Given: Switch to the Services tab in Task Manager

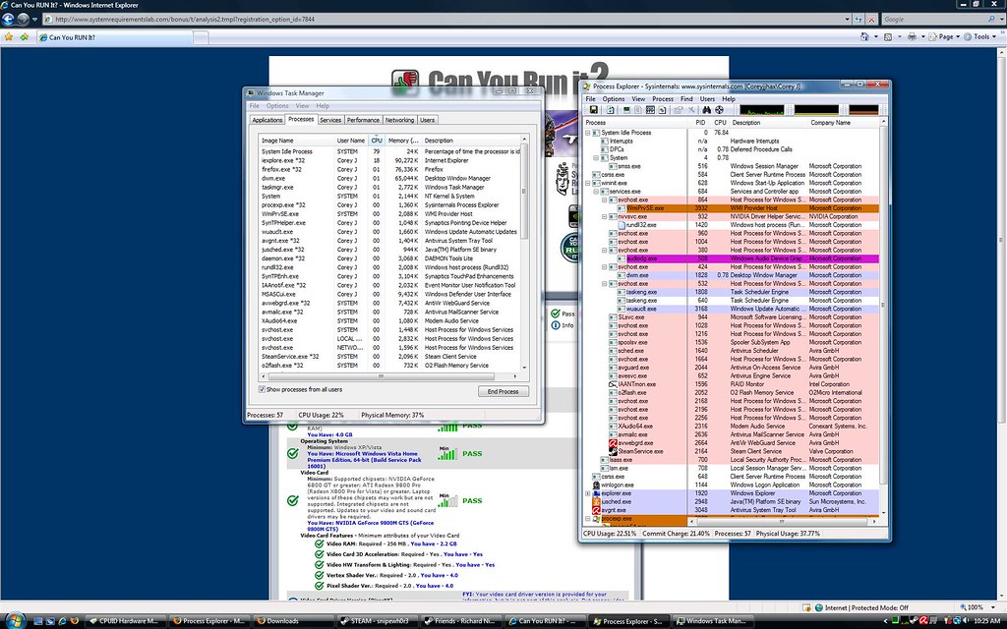Looking at the screenshot, I should (330, 120).
